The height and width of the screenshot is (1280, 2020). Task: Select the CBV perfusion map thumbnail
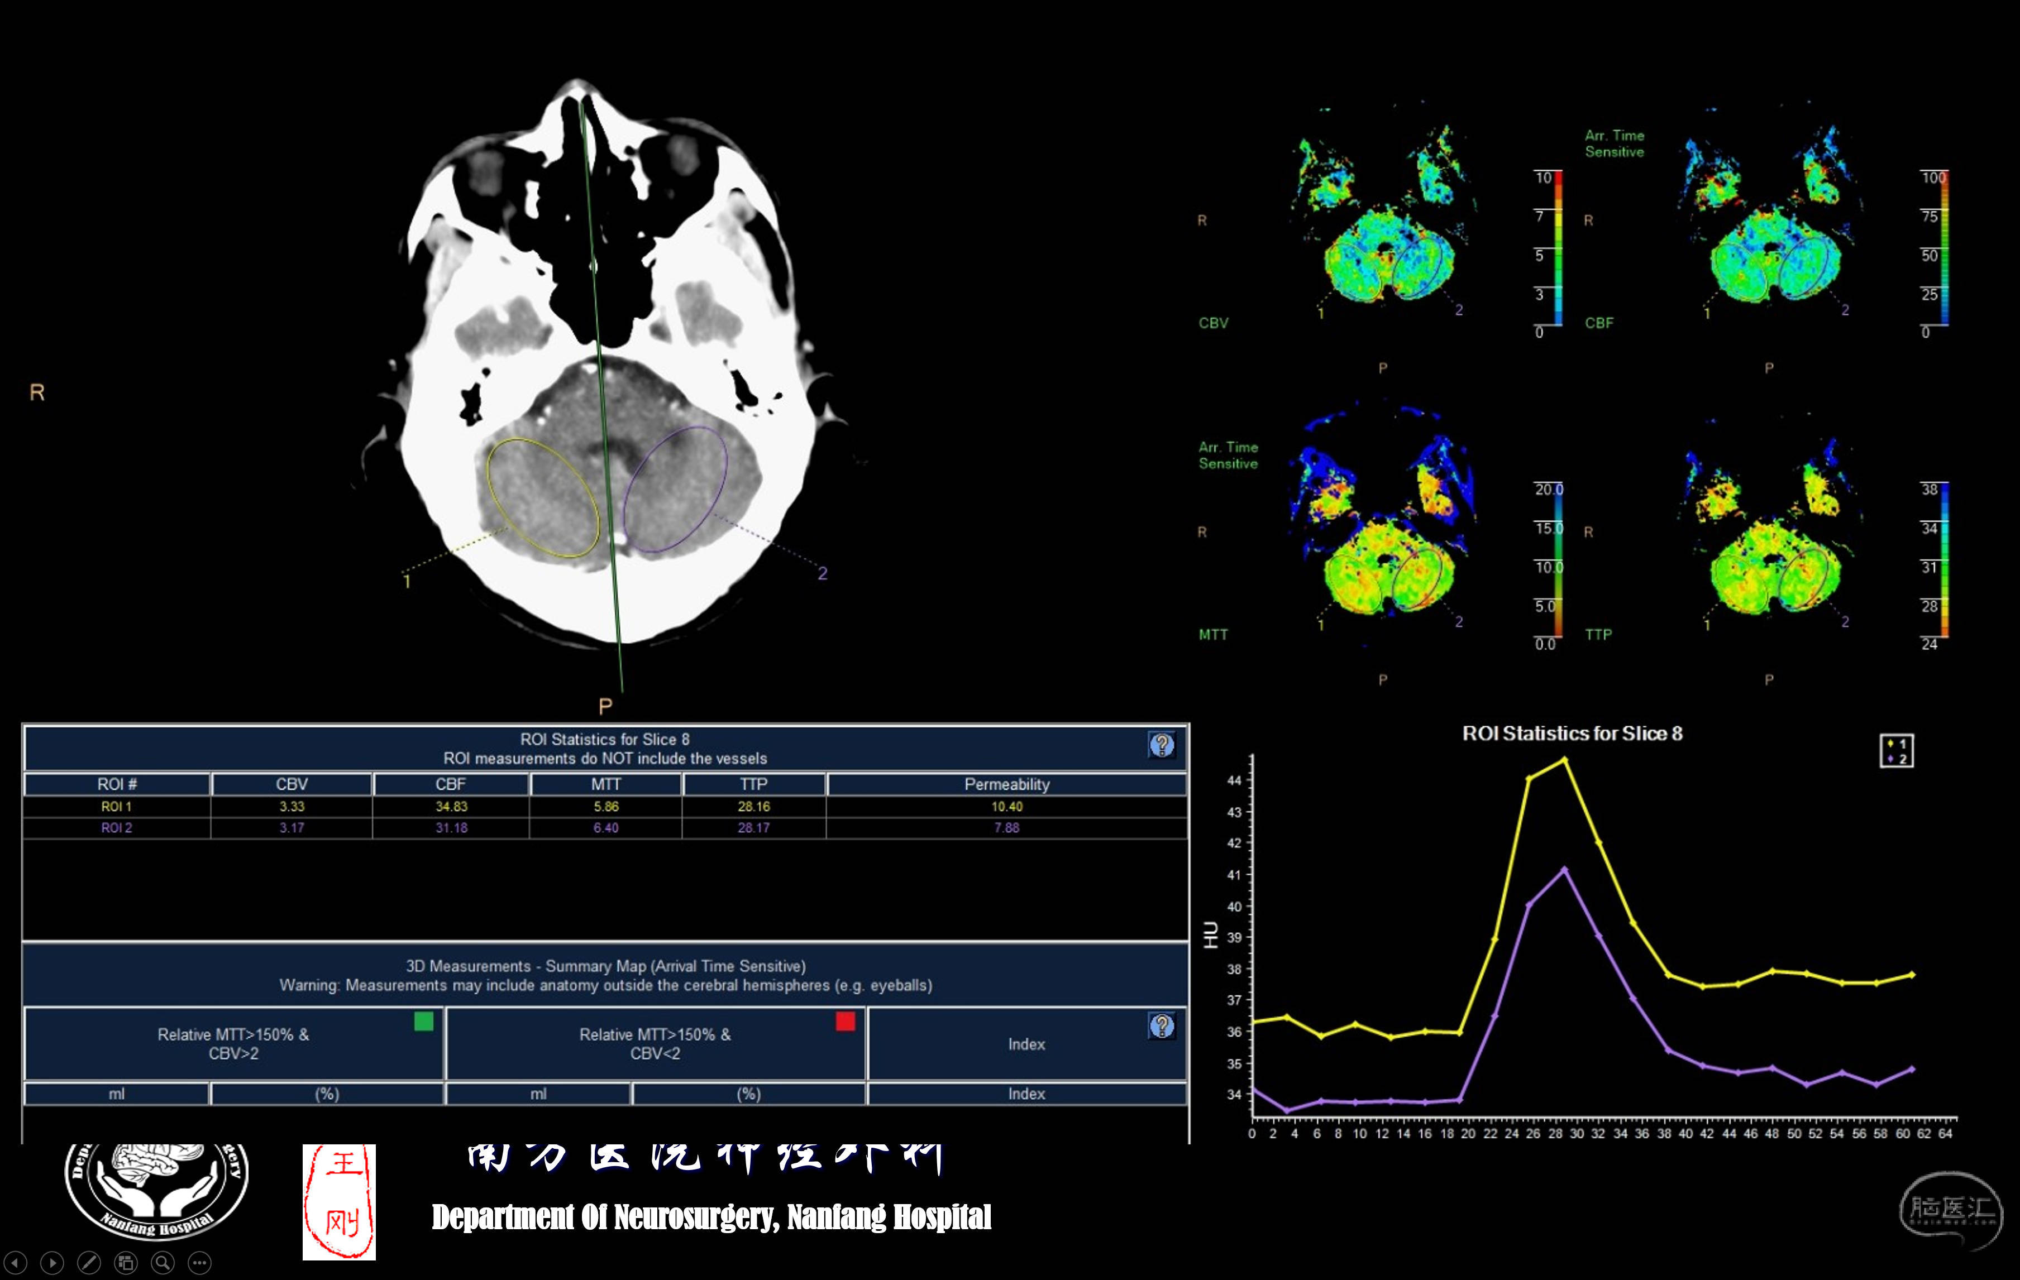point(1384,226)
